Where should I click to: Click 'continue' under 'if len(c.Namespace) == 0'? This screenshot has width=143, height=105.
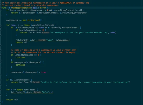click(x=20, y=57)
